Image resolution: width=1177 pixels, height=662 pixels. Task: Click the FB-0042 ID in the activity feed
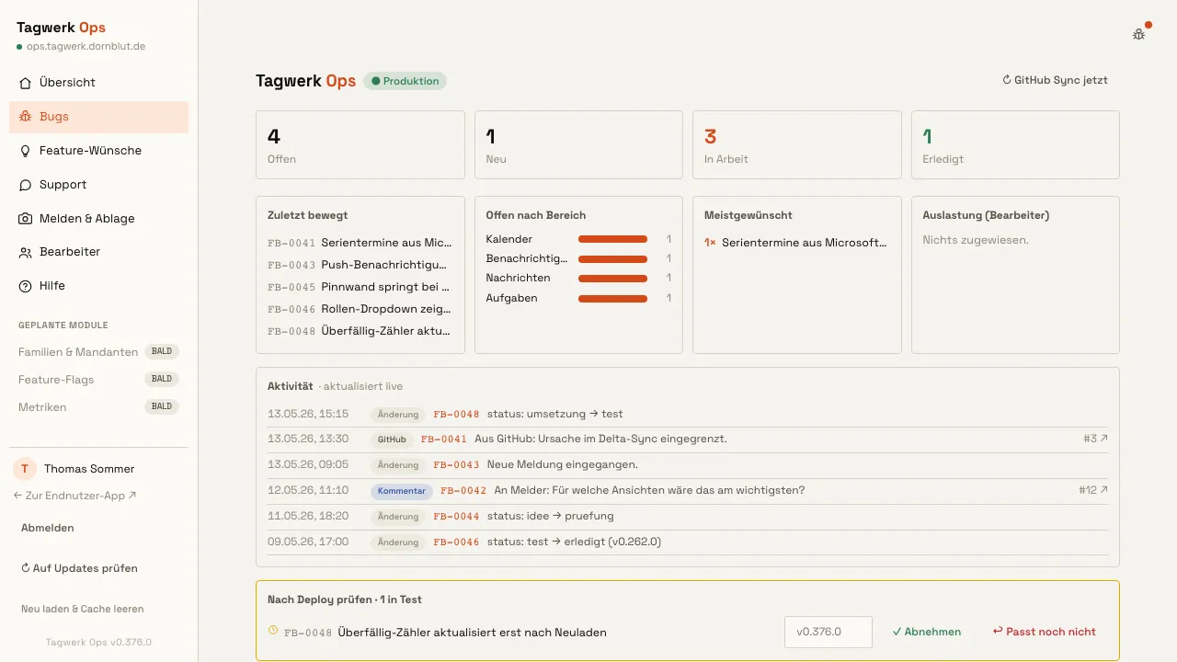click(463, 491)
